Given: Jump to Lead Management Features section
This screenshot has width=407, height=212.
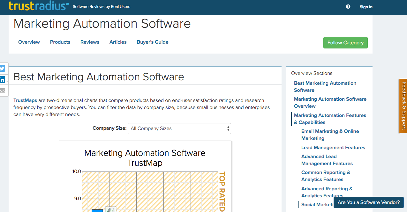Looking at the screenshot, I should [x=333, y=147].
